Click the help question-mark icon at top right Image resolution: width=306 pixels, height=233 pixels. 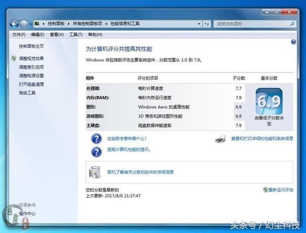pyautogui.click(x=293, y=42)
